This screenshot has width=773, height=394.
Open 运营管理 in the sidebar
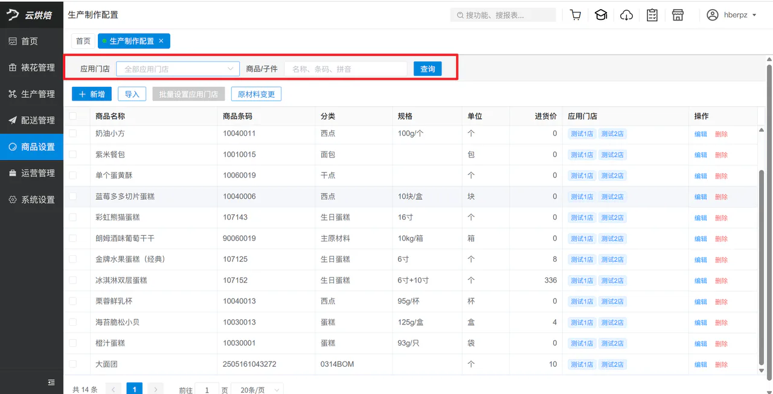(31, 173)
